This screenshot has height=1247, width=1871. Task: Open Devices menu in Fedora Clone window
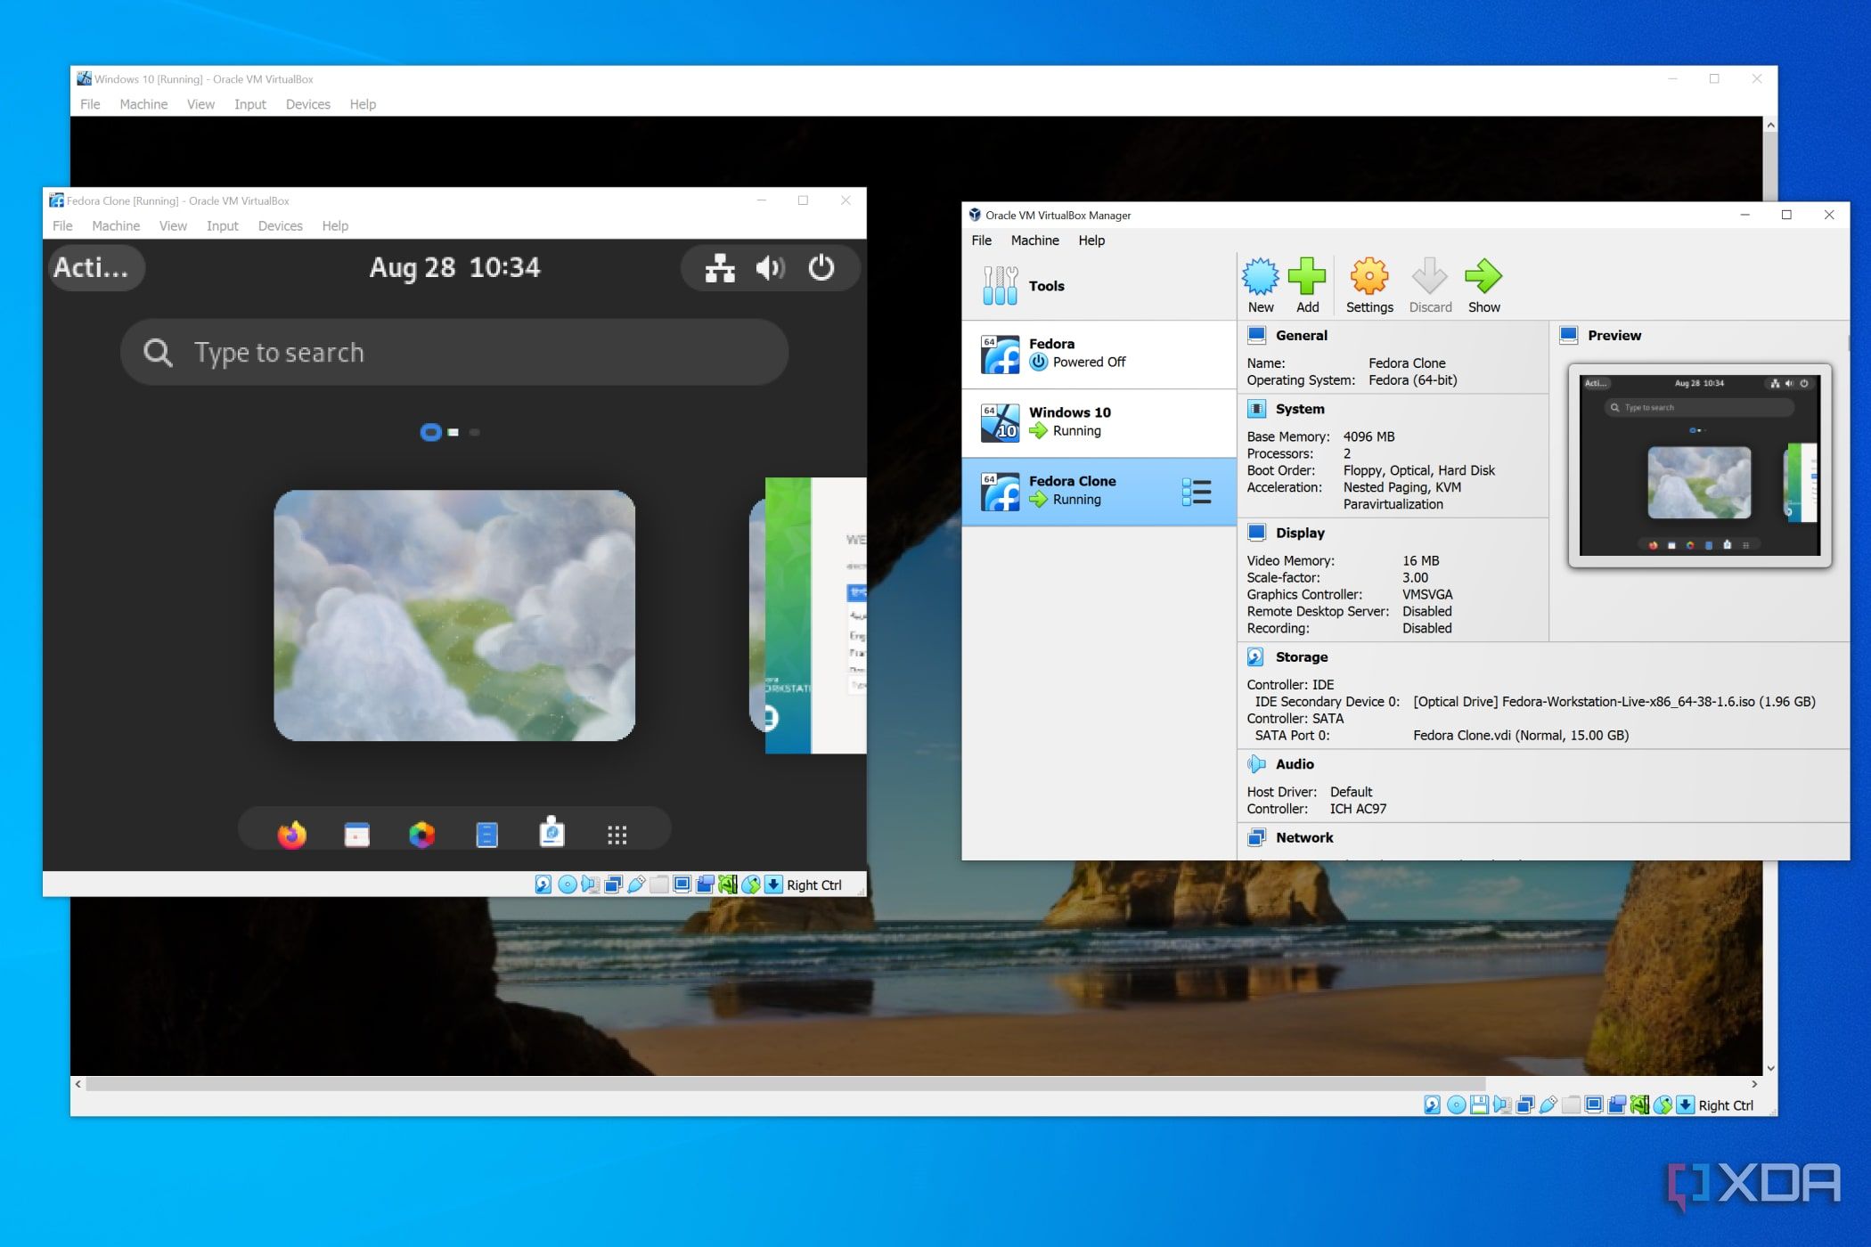[280, 226]
